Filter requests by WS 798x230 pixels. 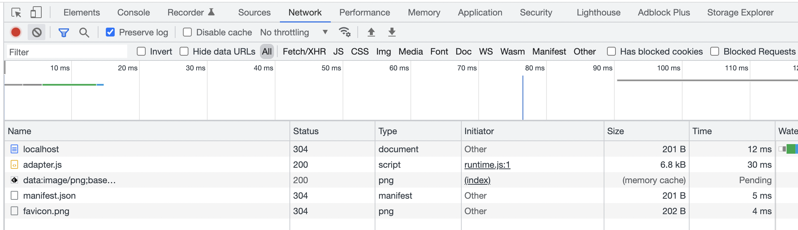(486, 52)
